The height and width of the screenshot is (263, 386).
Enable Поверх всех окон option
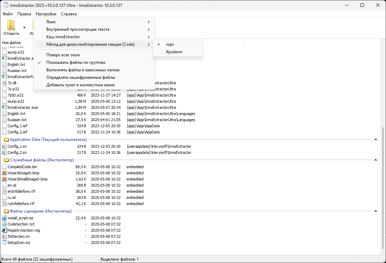94,55
